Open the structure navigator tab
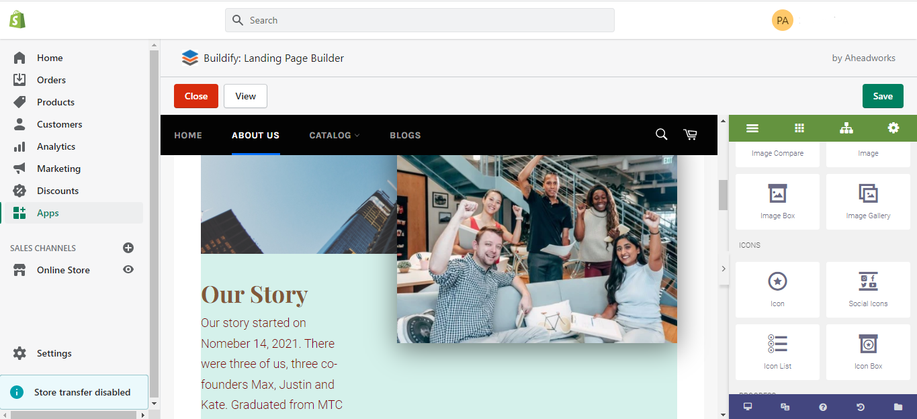The height and width of the screenshot is (419, 917). point(846,128)
